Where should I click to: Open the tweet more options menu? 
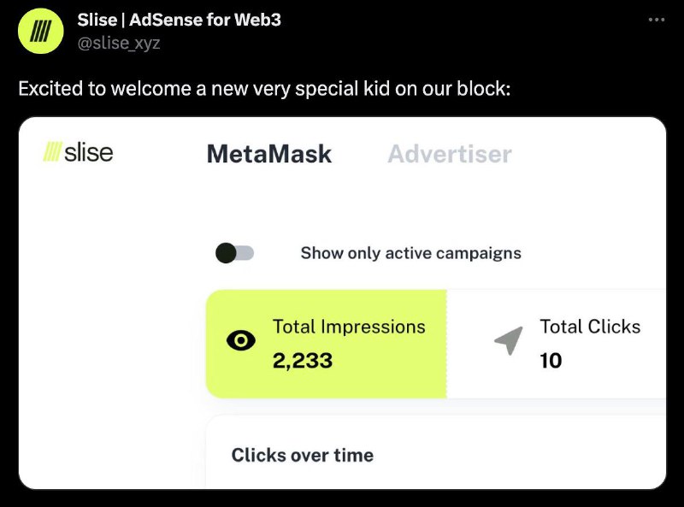tap(656, 20)
